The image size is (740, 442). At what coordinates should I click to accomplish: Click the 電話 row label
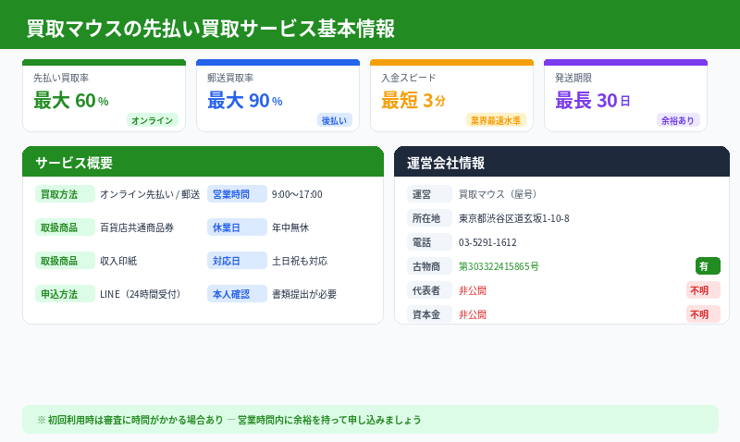click(429, 242)
